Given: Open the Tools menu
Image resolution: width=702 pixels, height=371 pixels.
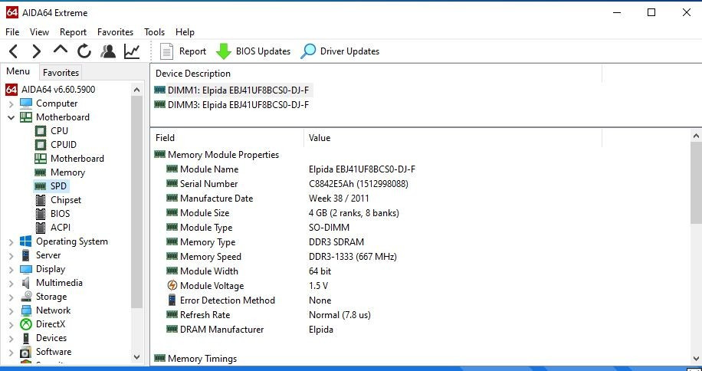Looking at the screenshot, I should [155, 32].
